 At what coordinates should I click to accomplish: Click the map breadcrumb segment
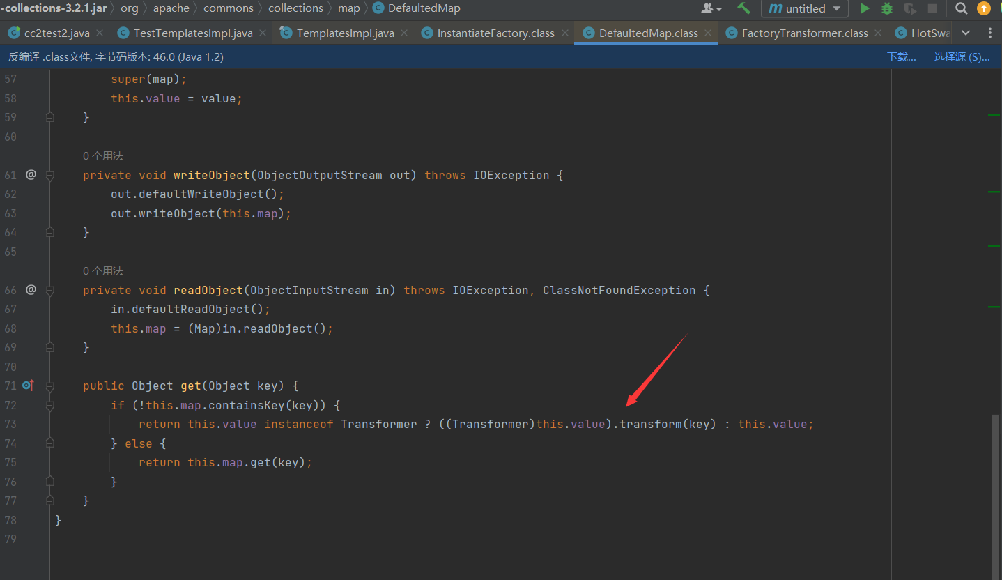(x=349, y=8)
